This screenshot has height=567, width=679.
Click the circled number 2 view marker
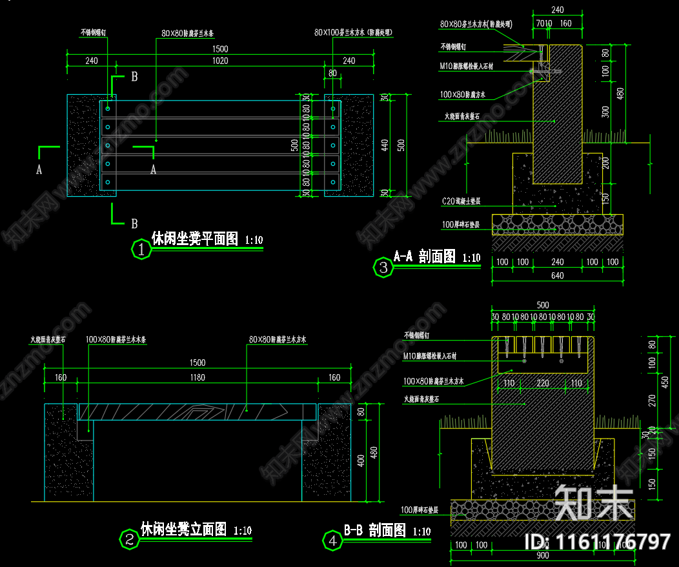129,539
